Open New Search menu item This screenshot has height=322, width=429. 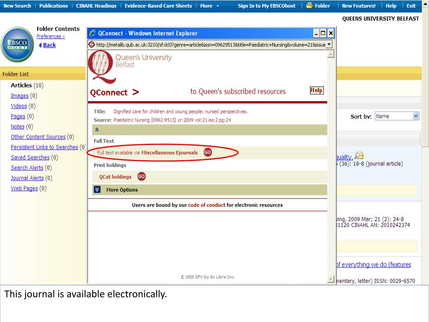click(17, 6)
